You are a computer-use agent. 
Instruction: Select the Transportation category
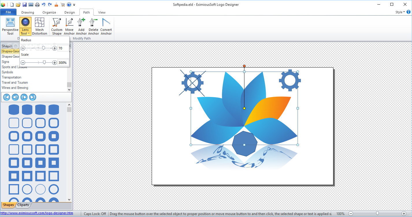[12, 77]
